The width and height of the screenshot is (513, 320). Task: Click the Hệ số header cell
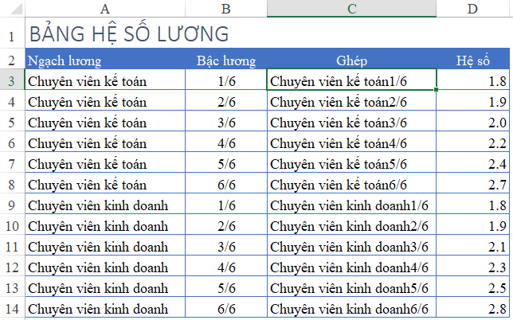pos(473,59)
